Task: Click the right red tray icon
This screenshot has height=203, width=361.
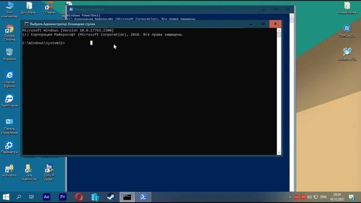Action: pos(303,197)
